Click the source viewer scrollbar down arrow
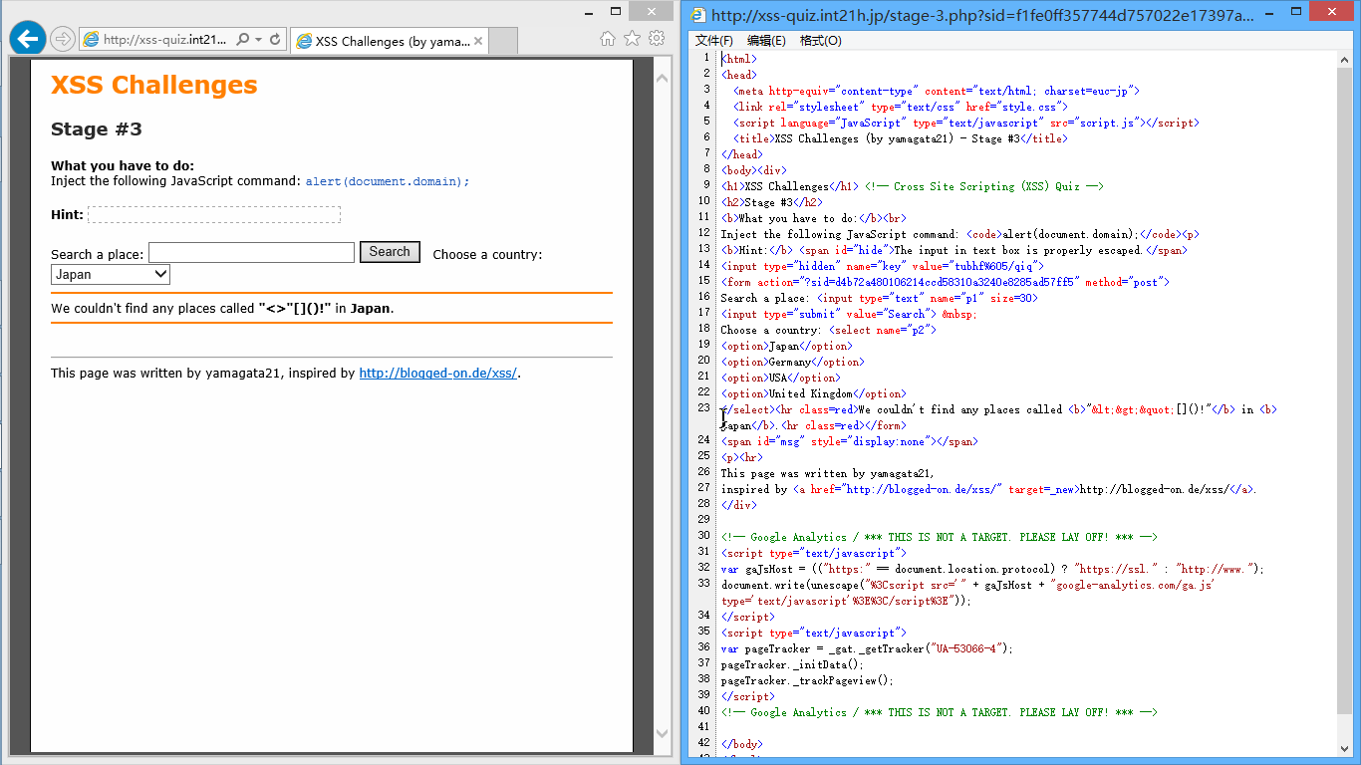Viewport: 1361px width, 765px height. [x=1345, y=748]
